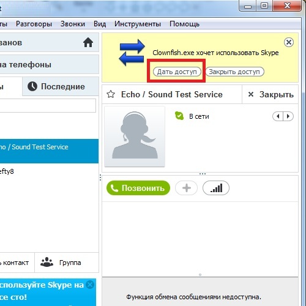Screen dimensions: 306x306
Task: Select Echo / Sound Test Service contact
Action: (49, 151)
